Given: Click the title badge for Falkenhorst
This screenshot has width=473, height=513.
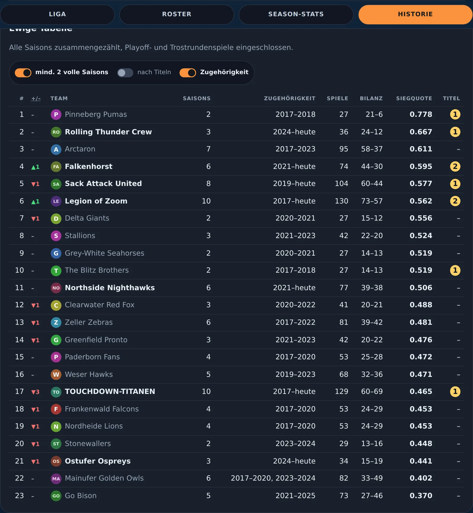Looking at the screenshot, I should (x=455, y=167).
